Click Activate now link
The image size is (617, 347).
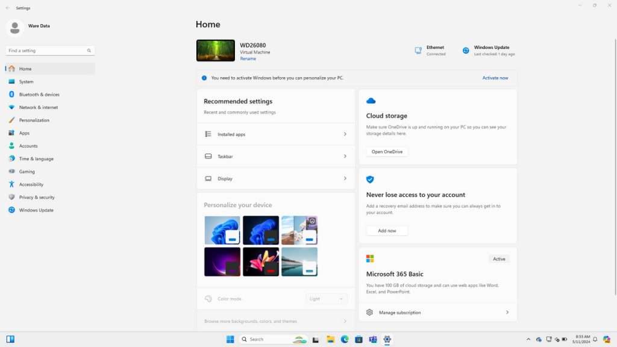click(495, 78)
